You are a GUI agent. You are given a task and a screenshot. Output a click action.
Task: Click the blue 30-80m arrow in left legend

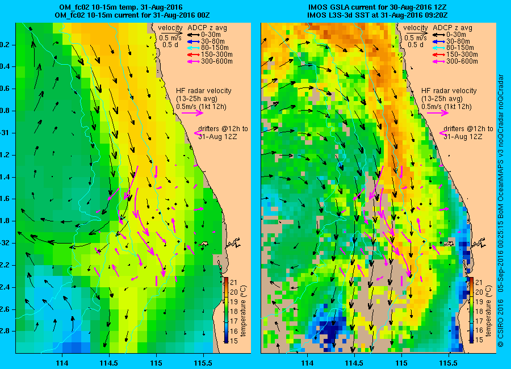click(x=193, y=41)
